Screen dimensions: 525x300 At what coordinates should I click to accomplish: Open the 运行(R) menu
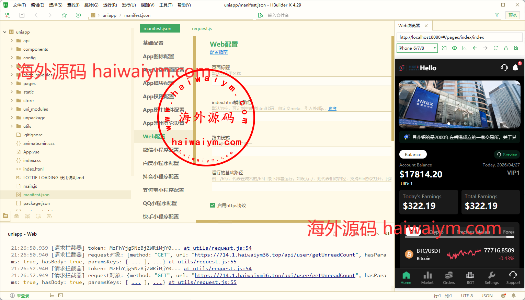click(110, 5)
